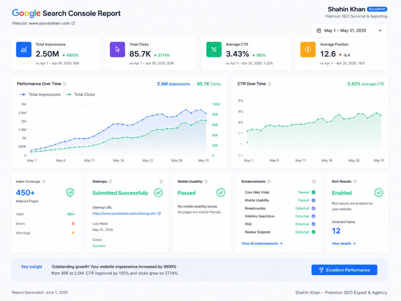Viewport: 401px width, 301px height.
Task: Click the info icon at Sitemaps card's right corner
Action: [161, 181]
